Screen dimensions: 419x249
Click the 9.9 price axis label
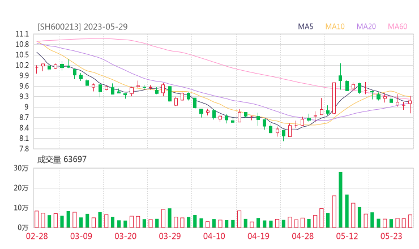(23, 76)
